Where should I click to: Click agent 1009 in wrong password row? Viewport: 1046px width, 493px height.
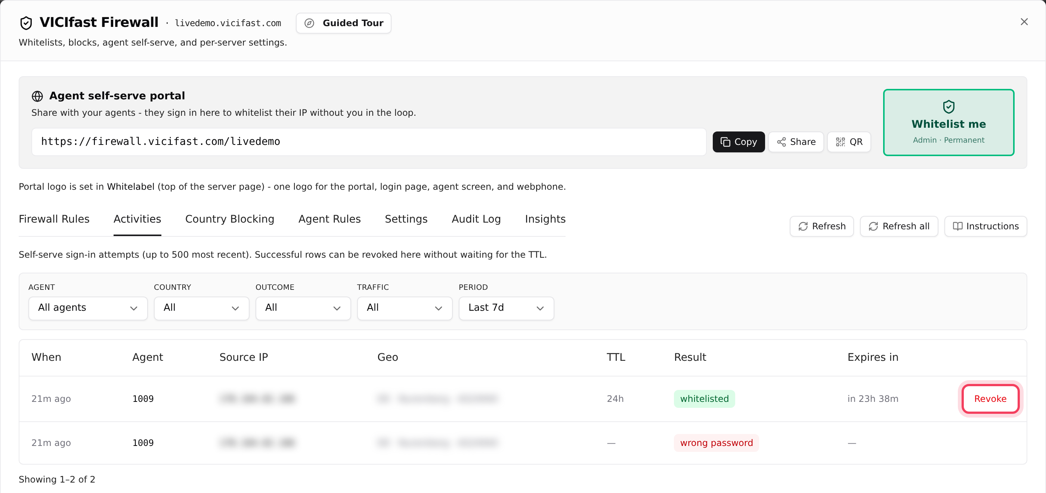[x=143, y=443]
